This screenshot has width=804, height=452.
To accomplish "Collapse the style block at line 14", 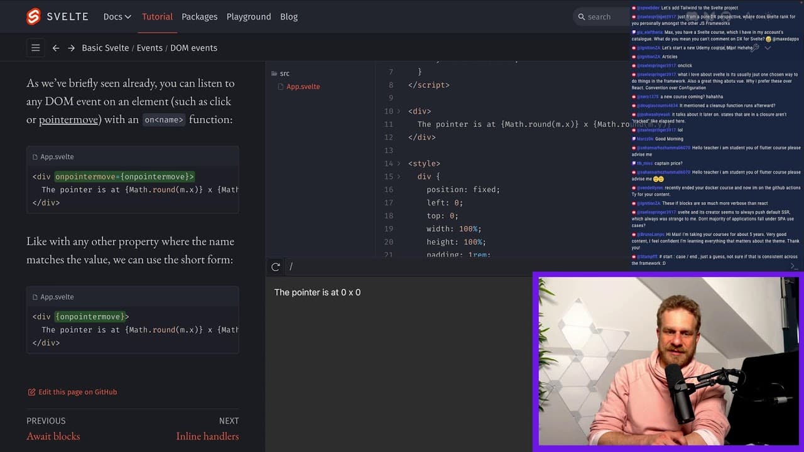I will coord(399,163).
